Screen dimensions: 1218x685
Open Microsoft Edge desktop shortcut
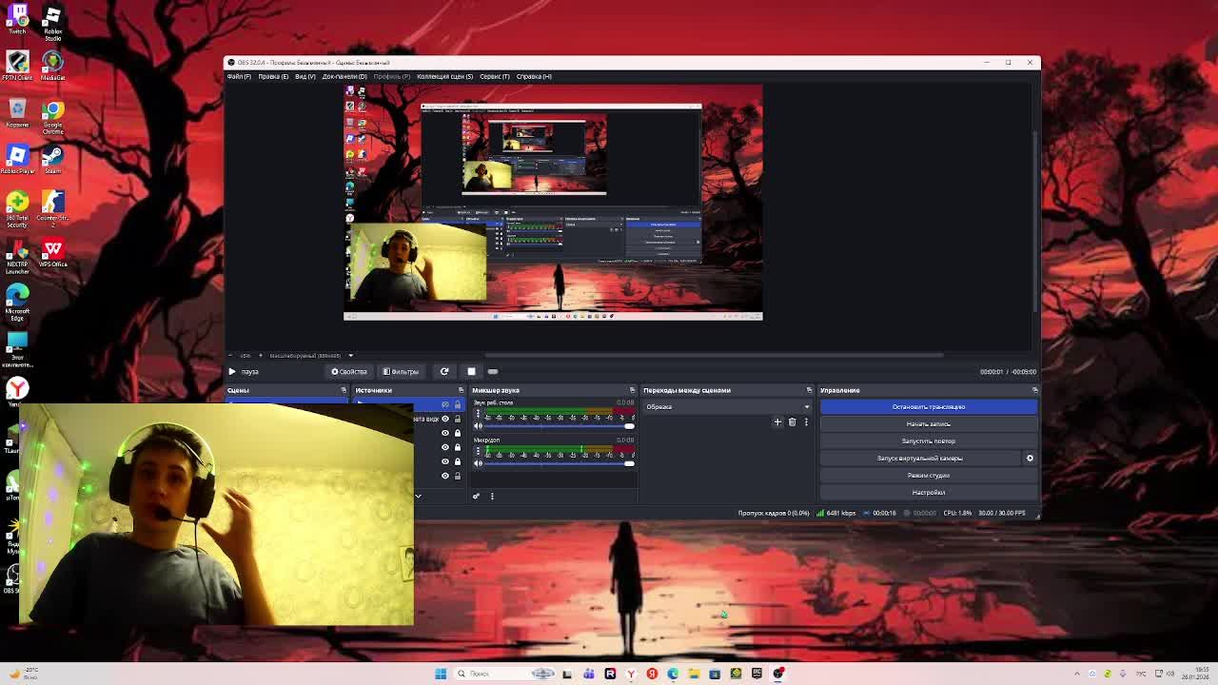(x=17, y=302)
